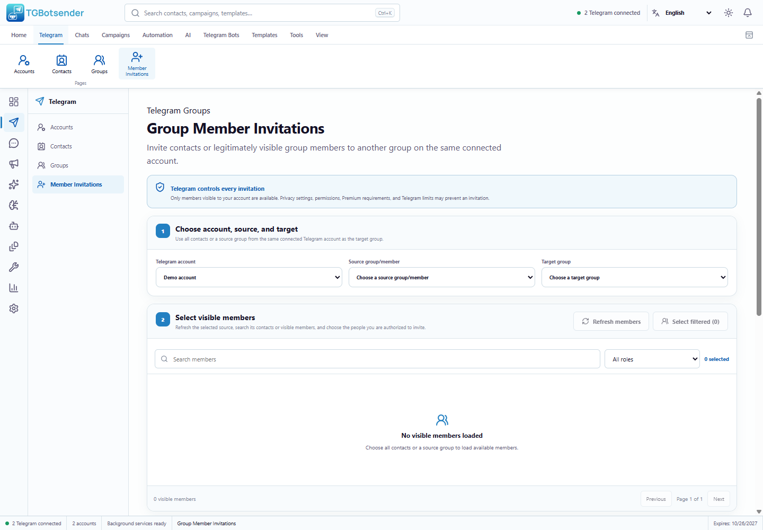Open Contacts in the Telegram sidebar
Image resolution: width=763 pixels, height=530 pixels.
click(78, 146)
